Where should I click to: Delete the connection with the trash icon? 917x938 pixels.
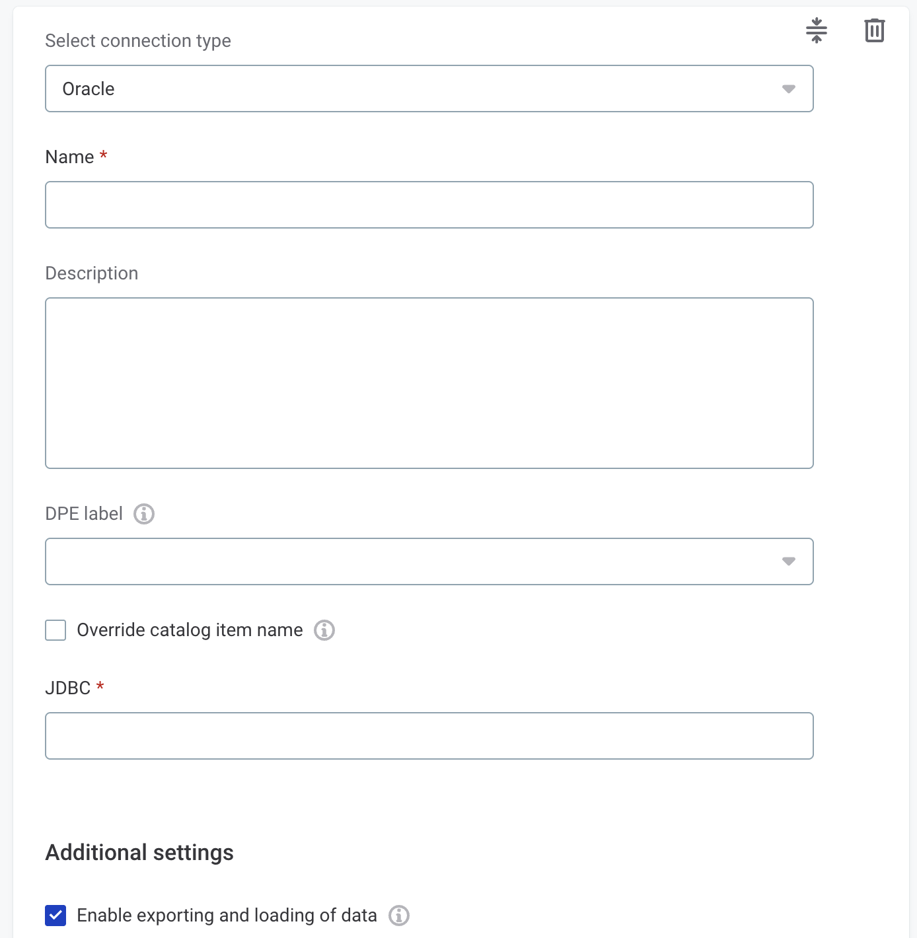point(874,30)
